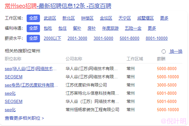189x126 pixels.
Task: Filter salary by 5001-8000
Action: coord(129,39)
